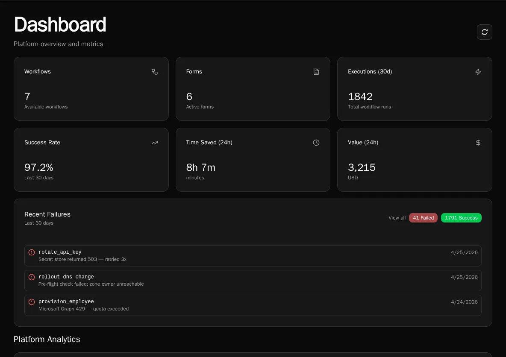Click the 'Last 30 days' caption under Recent Failures
Image resolution: width=506 pixels, height=357 pixels.
(39, 223)
